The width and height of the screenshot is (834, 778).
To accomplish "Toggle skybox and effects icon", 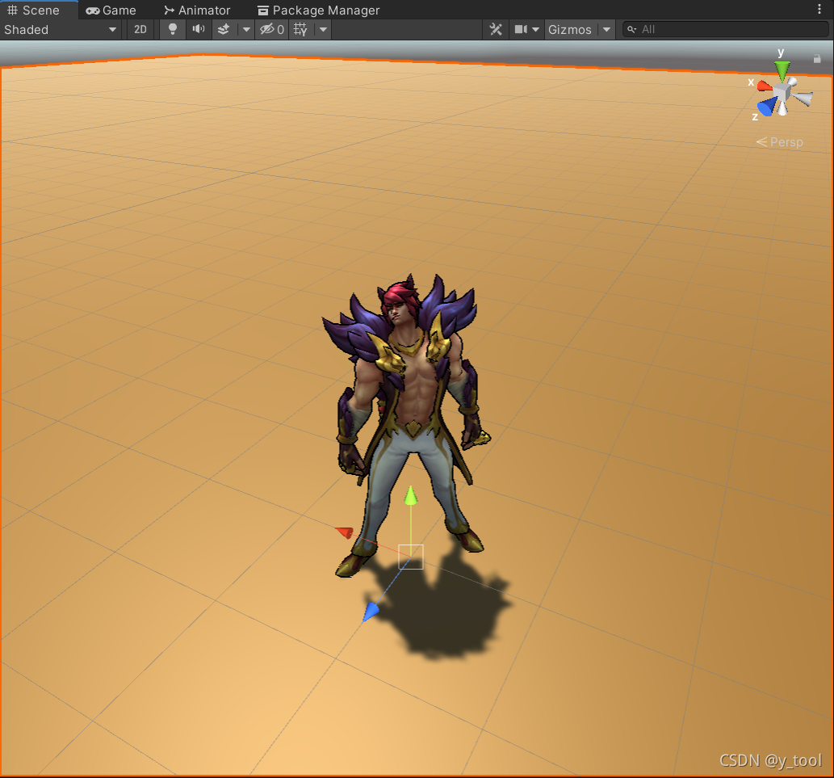I will (x=224, y=30).
